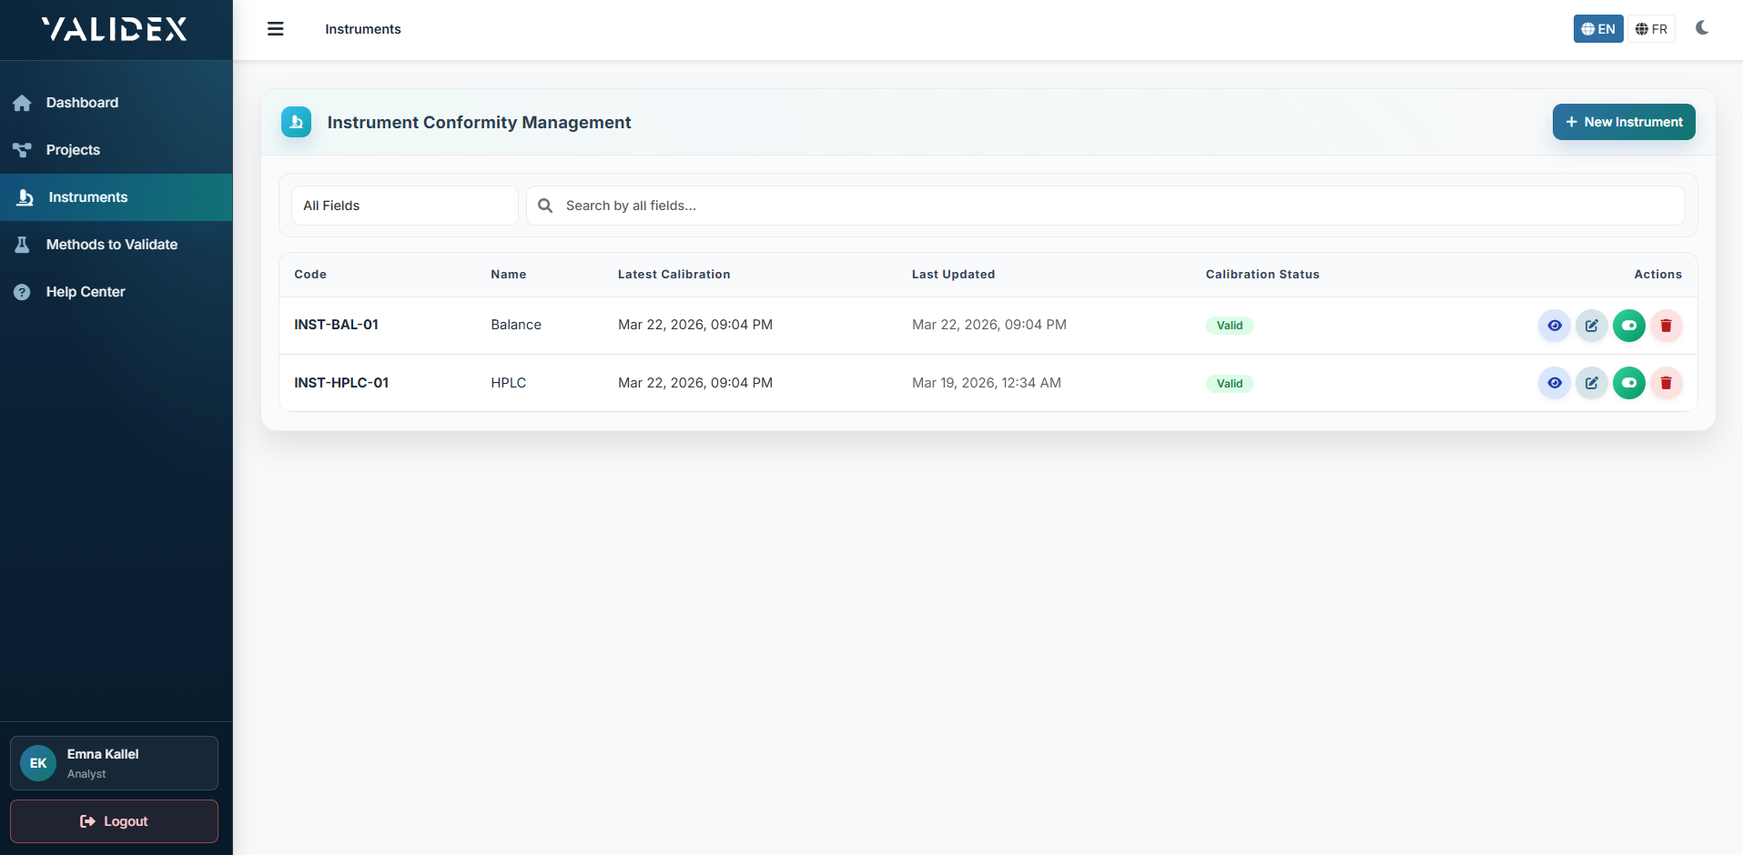Click the view eye icon for INST-BAL-01
1743x855 pixels.
[x=1554, y=326]
